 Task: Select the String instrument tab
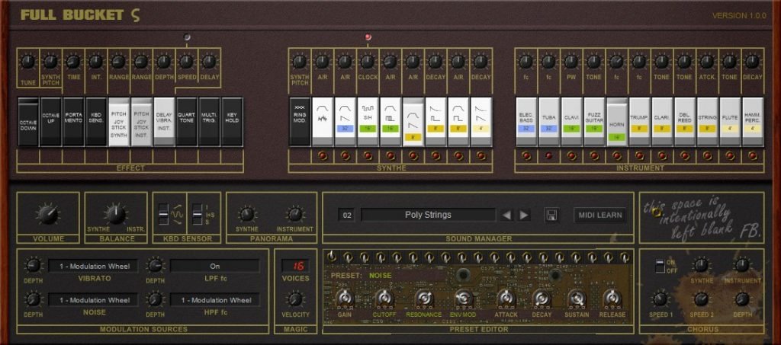point(707,121)
